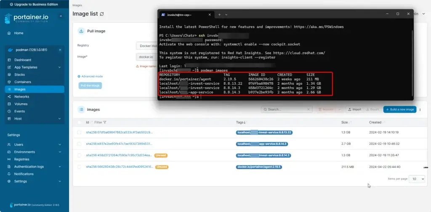Screen dimensions: 431x212
Task: Open image sha256:07dfba69847882ca533c4f3ab502c9
Action: 119,133
